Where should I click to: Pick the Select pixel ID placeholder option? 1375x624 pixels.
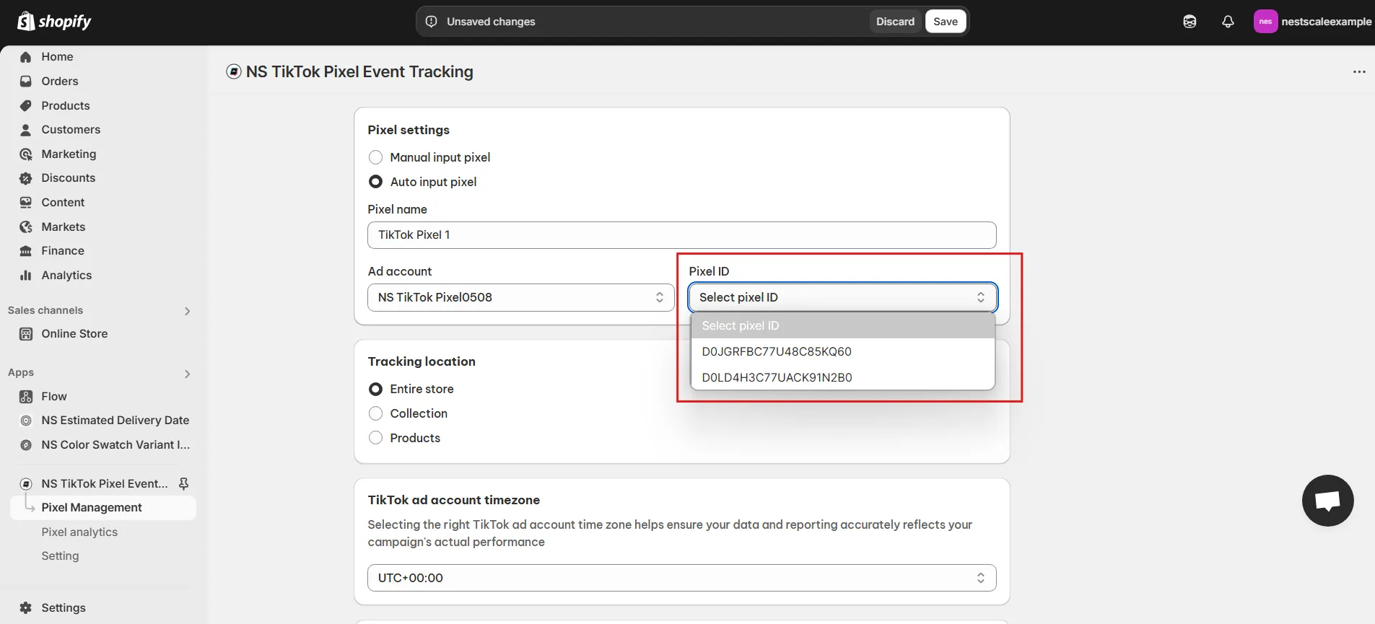pos(842,326)
